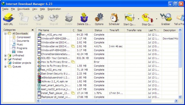185x105 pixels.
Task: Select the ess_nt32_enu.msi download row
Action: click(x=107, y=70)
